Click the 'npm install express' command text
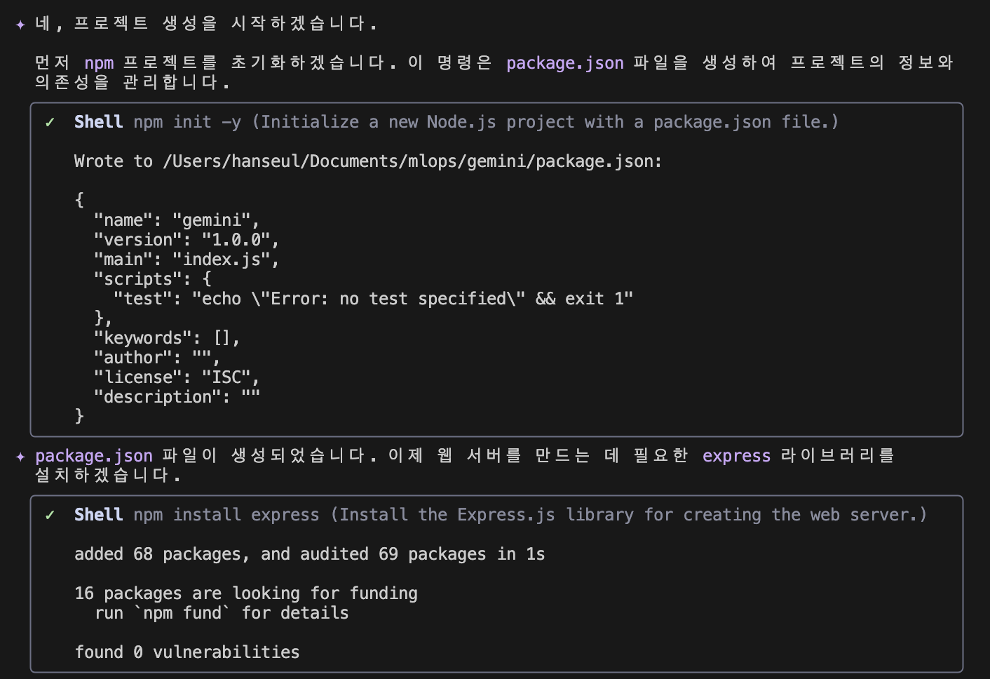 point(226,515)
